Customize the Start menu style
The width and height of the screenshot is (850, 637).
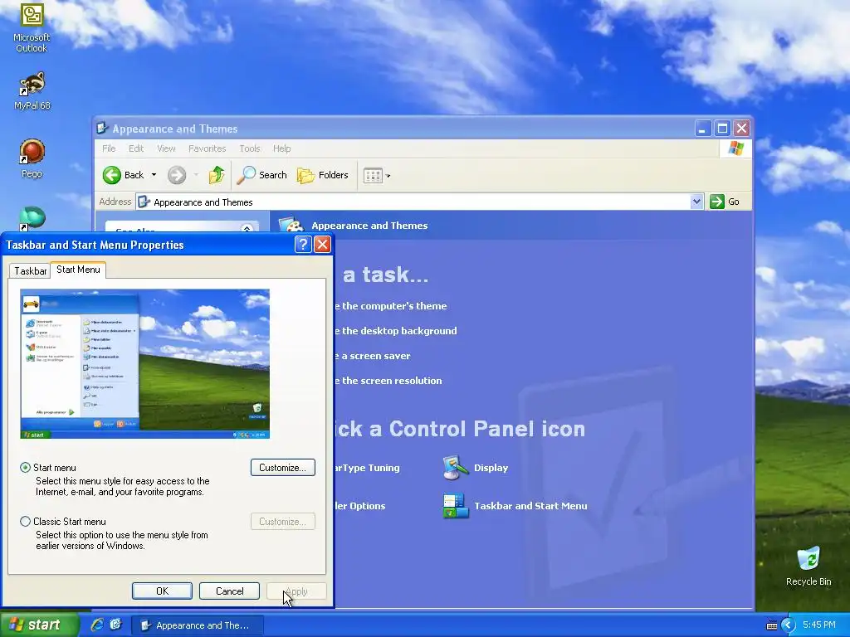[x=283, y=468]
